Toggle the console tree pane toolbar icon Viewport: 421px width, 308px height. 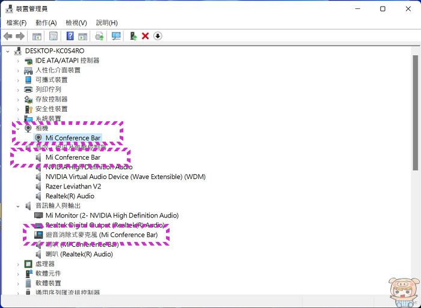pos(37,36)
